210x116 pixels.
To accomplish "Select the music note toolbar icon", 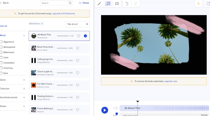I will 108,3.
